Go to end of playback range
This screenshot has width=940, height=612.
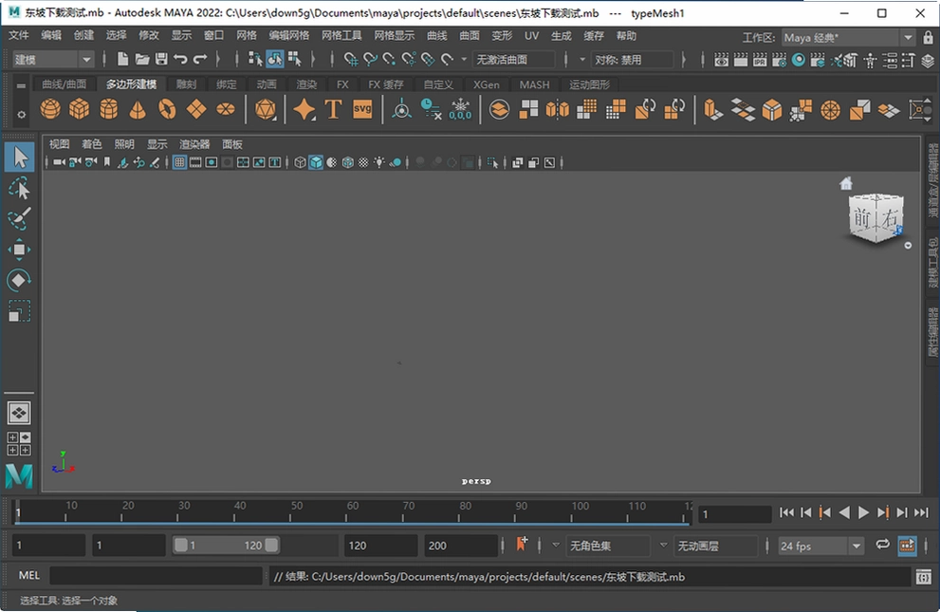pyautogui.click(x=921, y=512)
